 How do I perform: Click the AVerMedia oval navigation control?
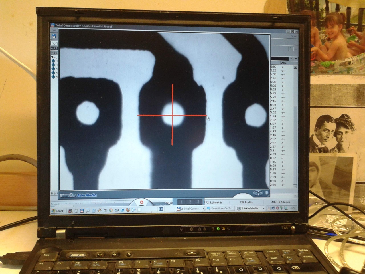pyautogui.click(x=258, y=193)
